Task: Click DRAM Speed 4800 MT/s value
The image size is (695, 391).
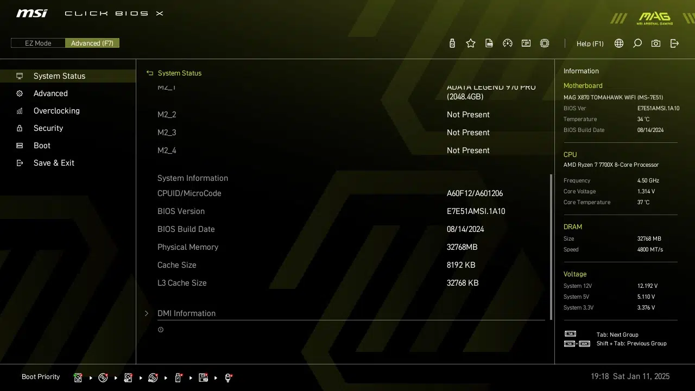Action: [650, 250]
